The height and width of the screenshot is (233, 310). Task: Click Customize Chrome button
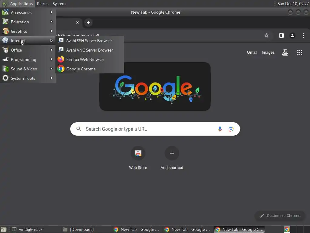coord(280,216)
